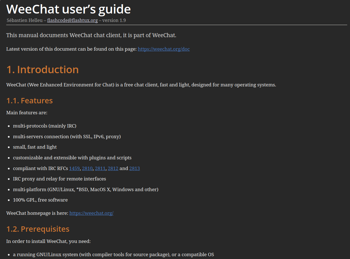The width and height of the screenshot is (350, 259).
Task: Open the RFC 2810 link
Action: (x=87, y=168)
